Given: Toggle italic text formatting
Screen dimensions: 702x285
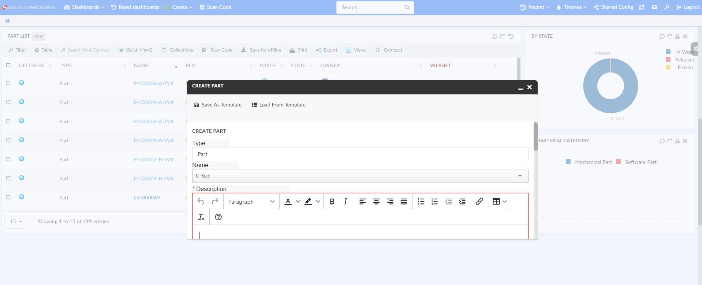Looking at the screenshot, I should point(345,202).
